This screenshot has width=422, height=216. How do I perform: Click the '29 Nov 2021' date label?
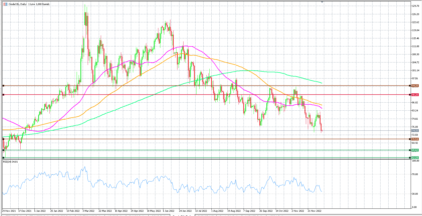point(9,211)
